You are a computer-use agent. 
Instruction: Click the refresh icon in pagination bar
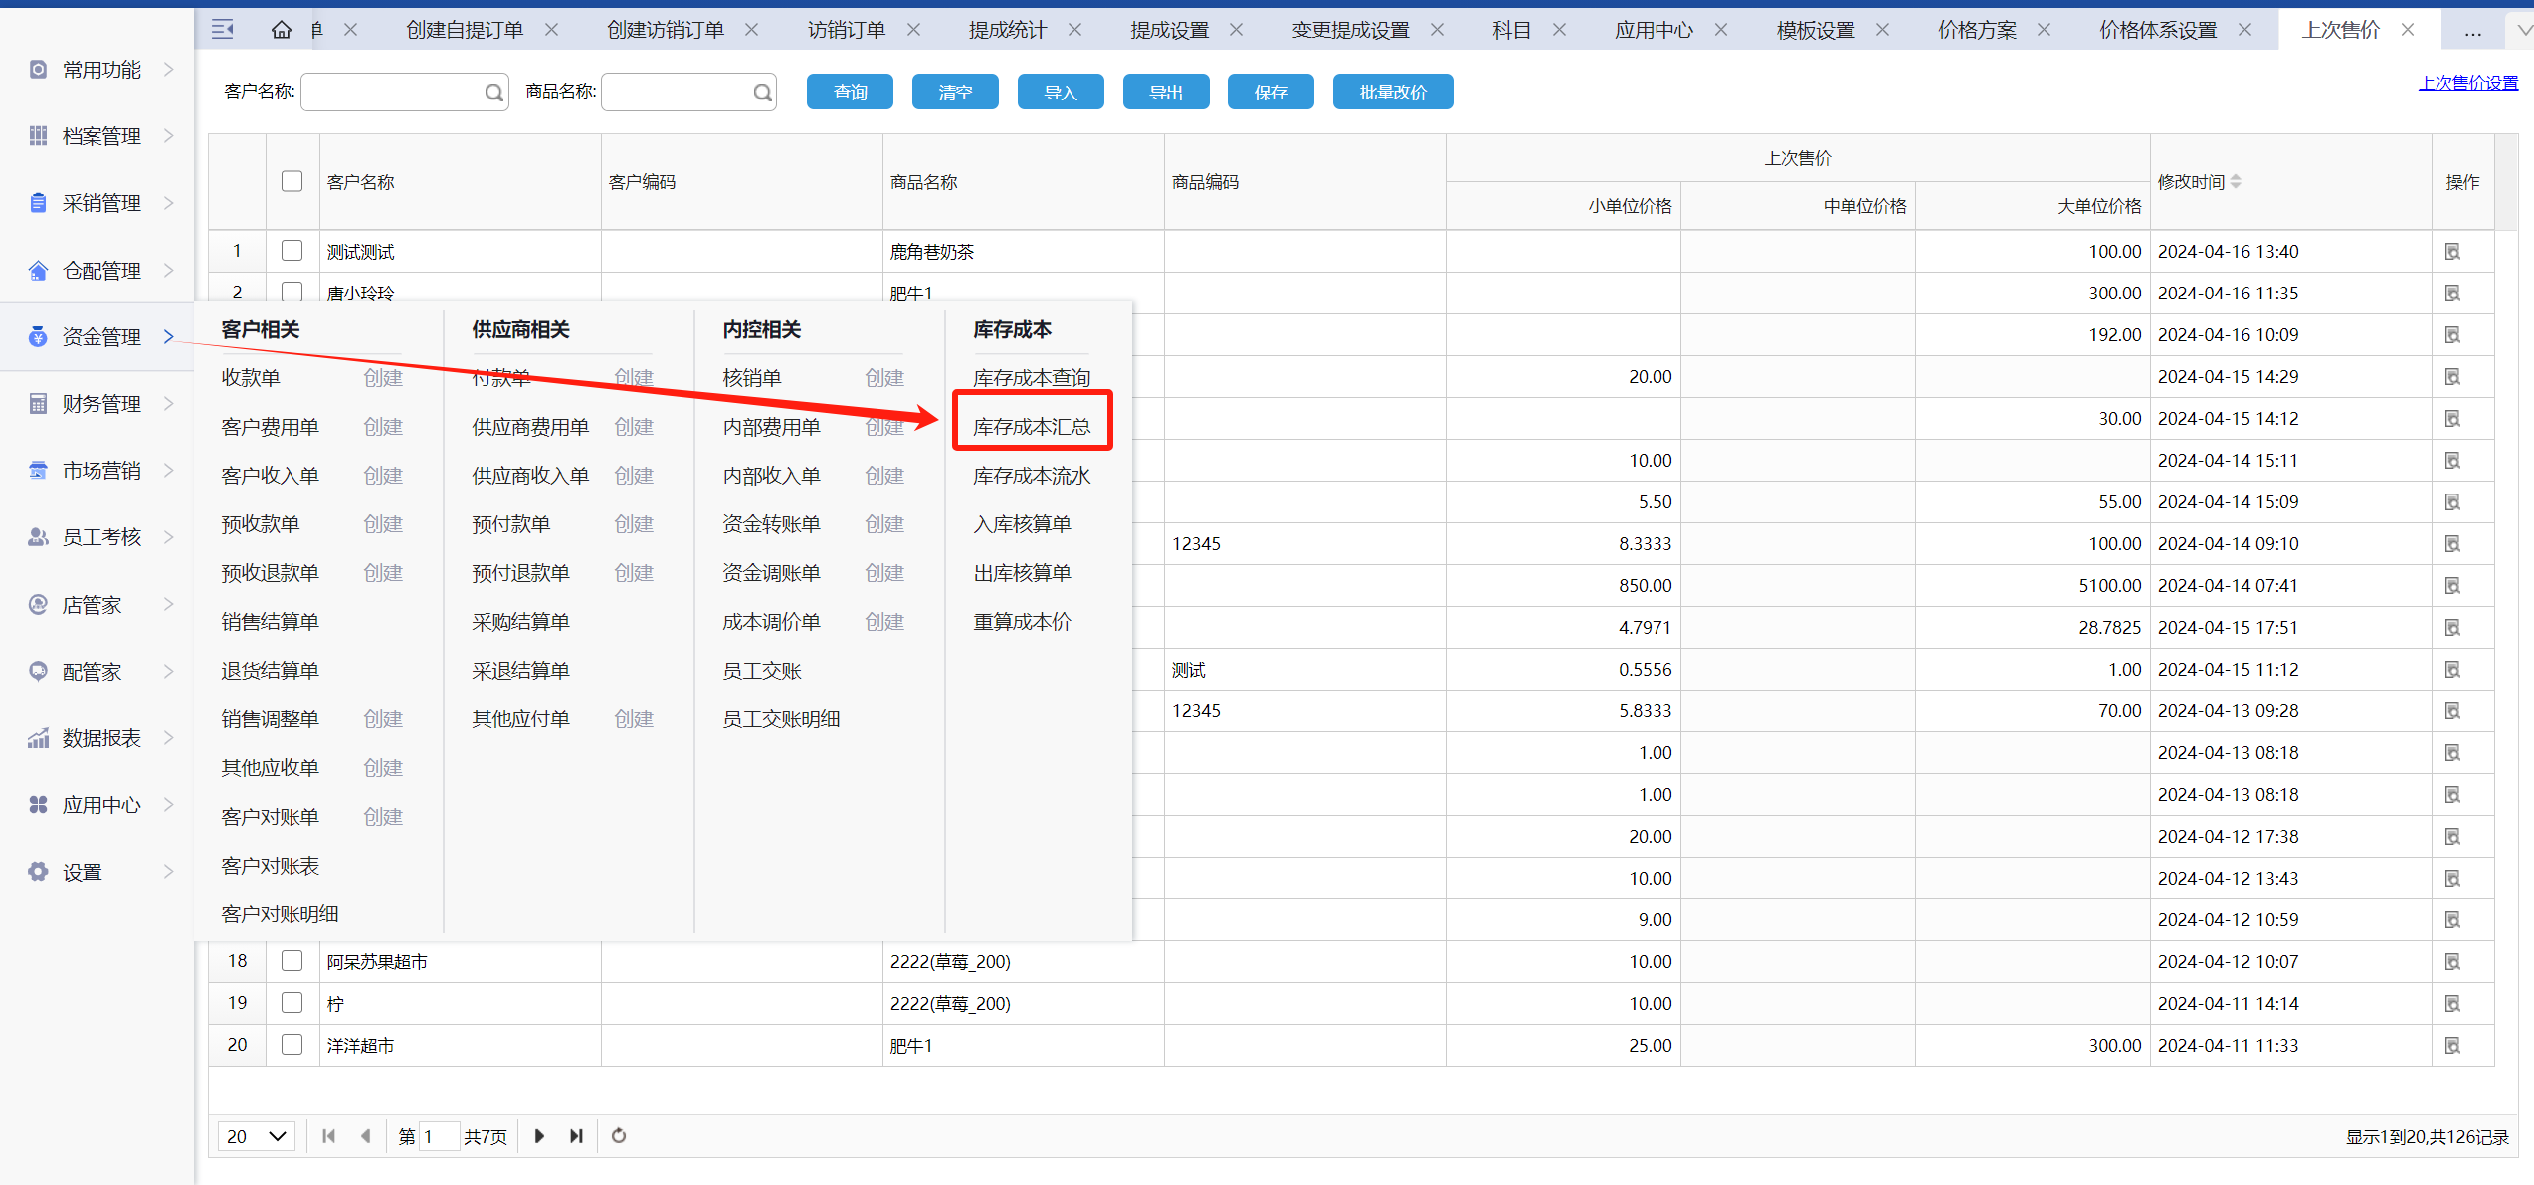click(619, 1136)
